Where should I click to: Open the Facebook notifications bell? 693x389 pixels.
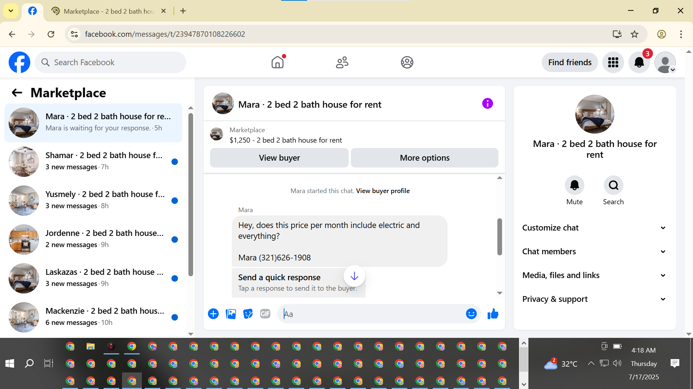tap(639, 62)
